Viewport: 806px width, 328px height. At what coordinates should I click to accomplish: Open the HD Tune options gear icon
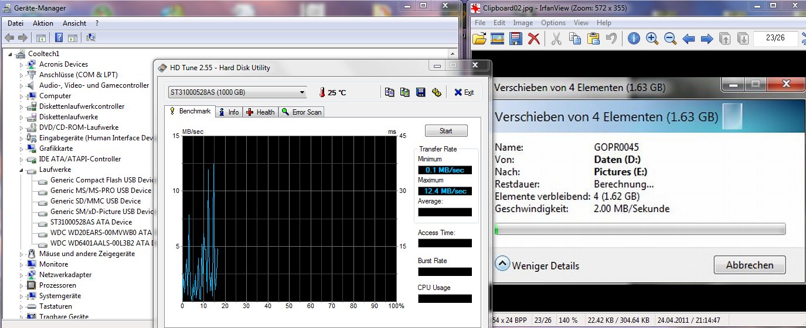pyautogui.click(x=436, y=92)
